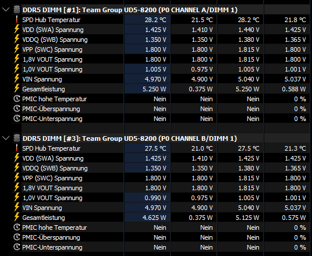This screenshot has width=312, height=256.
Task: Click clock icon of DIMM #3 PMIC hohe Temperatur
Action: coord(17,227)
